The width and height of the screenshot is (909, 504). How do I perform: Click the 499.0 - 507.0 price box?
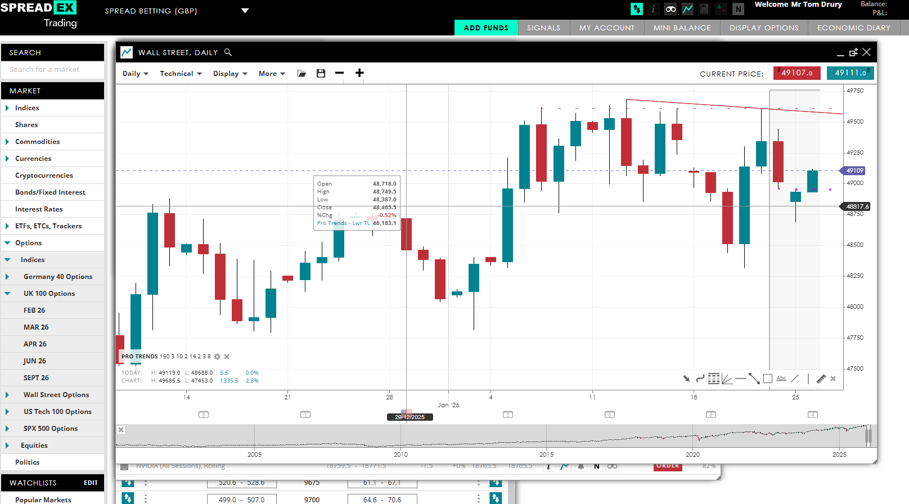(241, 499)
